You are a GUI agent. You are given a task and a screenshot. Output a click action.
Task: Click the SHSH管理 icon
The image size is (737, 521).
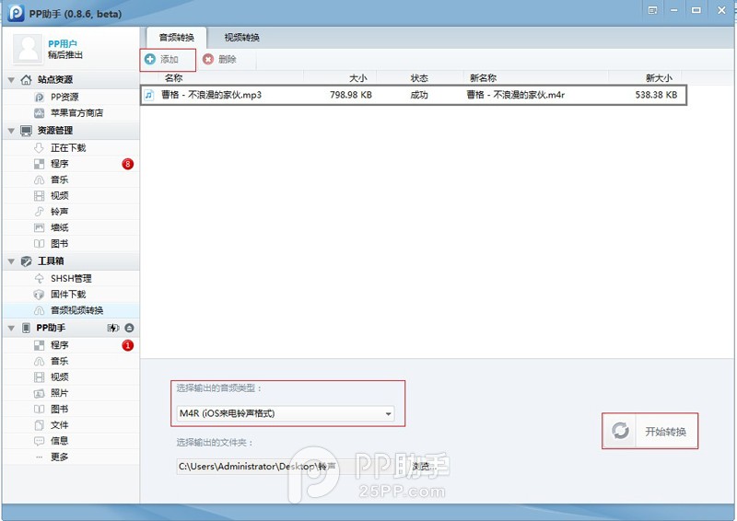pyautogui.click(x=39, y=279)
